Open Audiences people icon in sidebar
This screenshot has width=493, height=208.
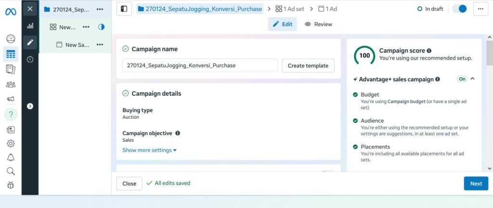(11, 84)
